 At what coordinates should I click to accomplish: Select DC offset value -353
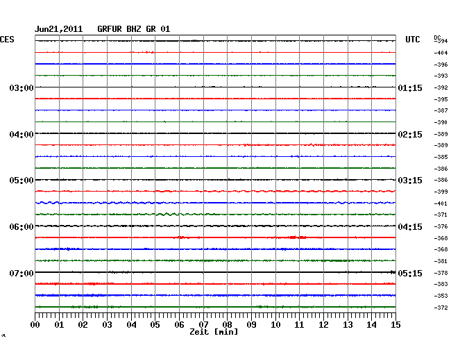coord(441,296)
